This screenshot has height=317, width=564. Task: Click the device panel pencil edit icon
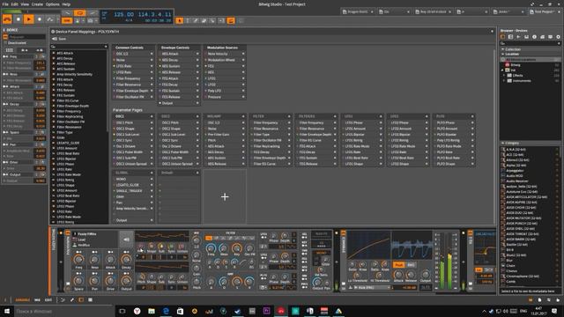click(x=72, y=299)
